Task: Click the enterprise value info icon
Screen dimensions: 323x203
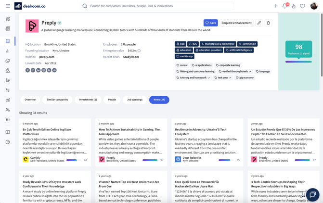Action: click(x=139, y=51)
